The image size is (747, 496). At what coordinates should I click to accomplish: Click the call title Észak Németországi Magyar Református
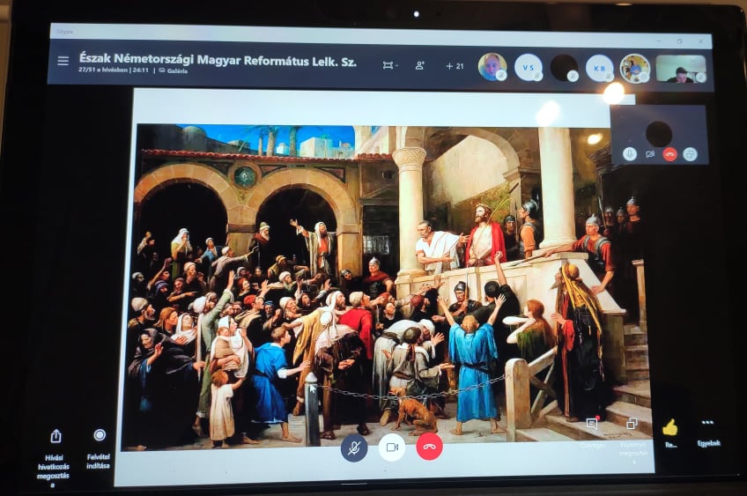click(218, 60)
